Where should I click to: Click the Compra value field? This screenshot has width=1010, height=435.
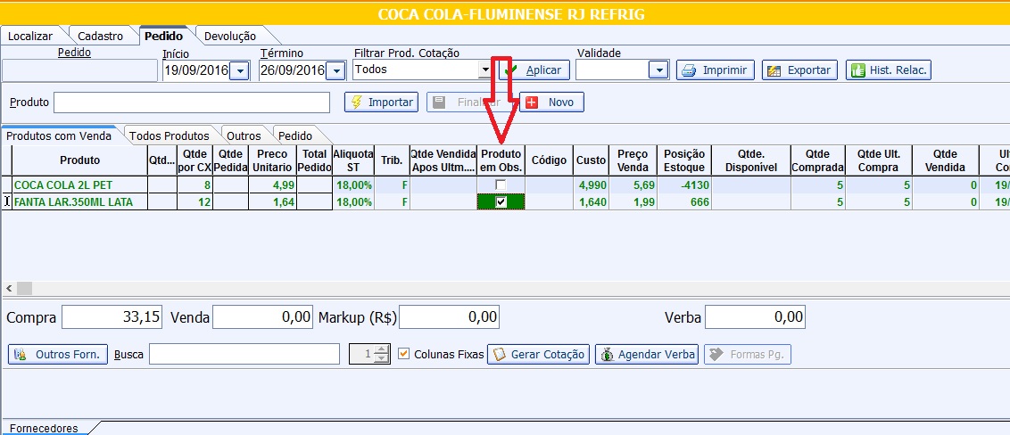pos(112,316)
